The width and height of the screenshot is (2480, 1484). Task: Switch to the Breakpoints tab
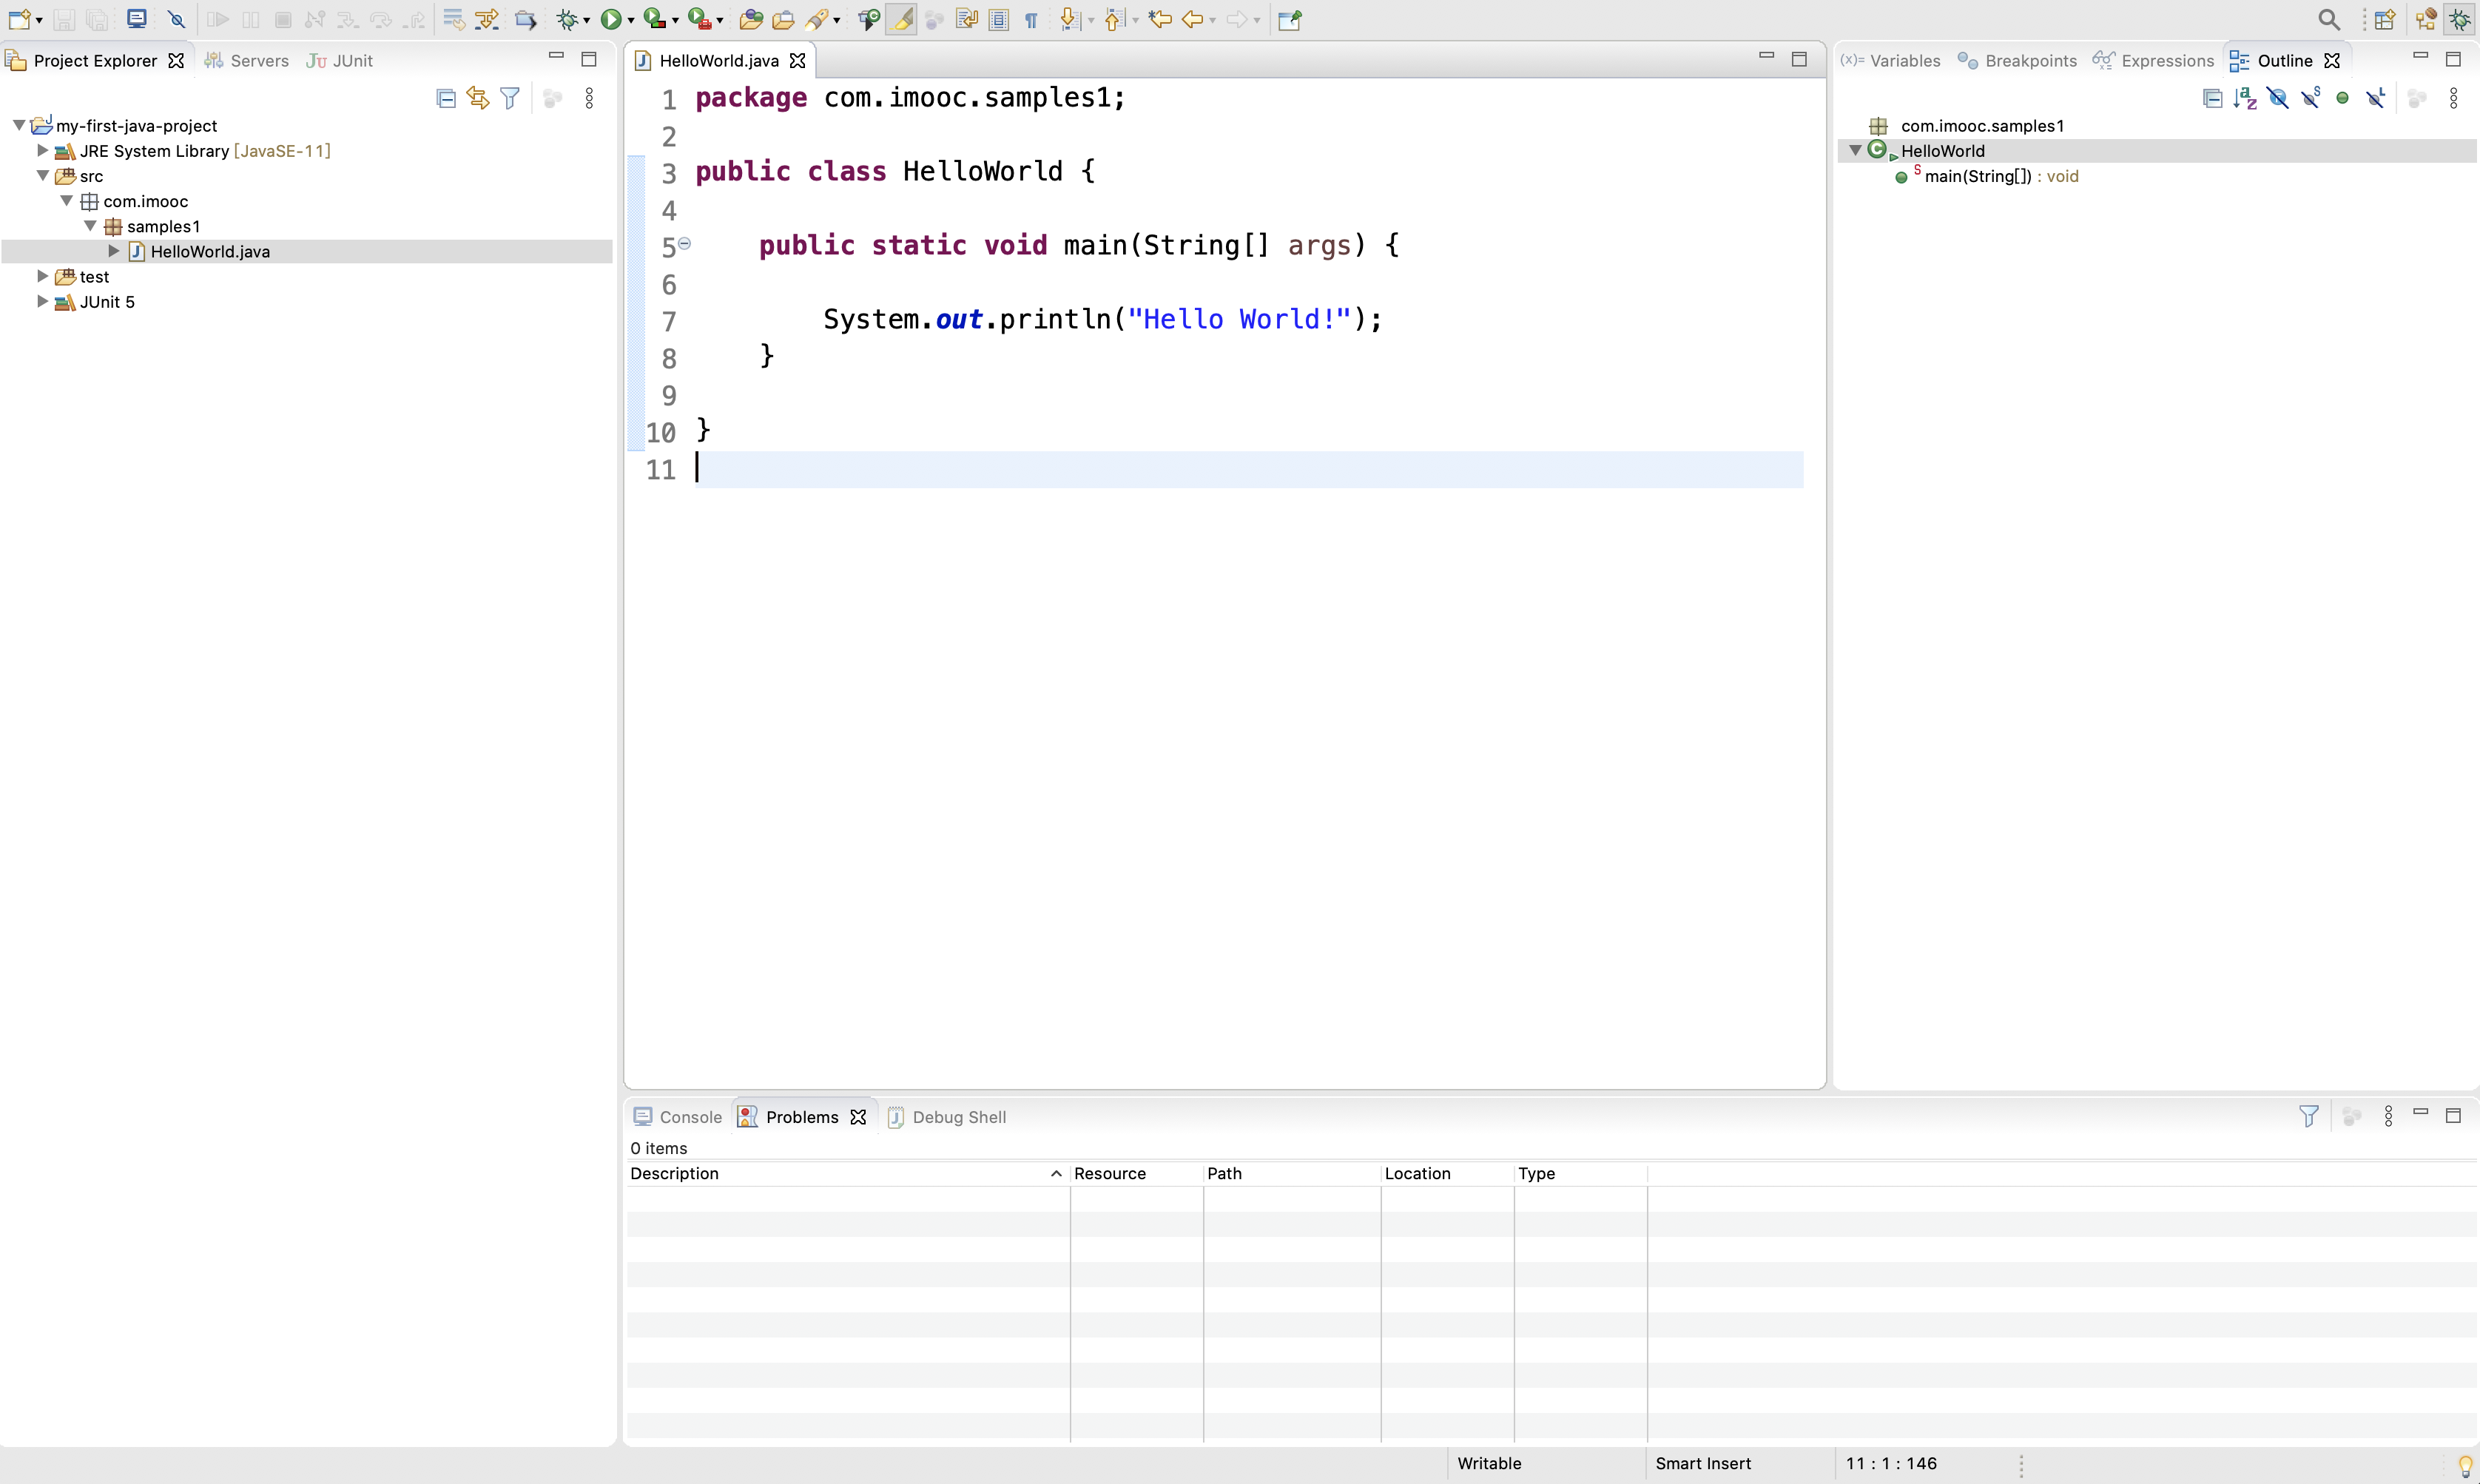point(2017,60)
